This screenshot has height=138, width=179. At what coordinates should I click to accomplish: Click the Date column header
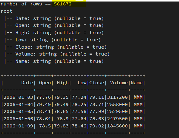coord(27,83)
